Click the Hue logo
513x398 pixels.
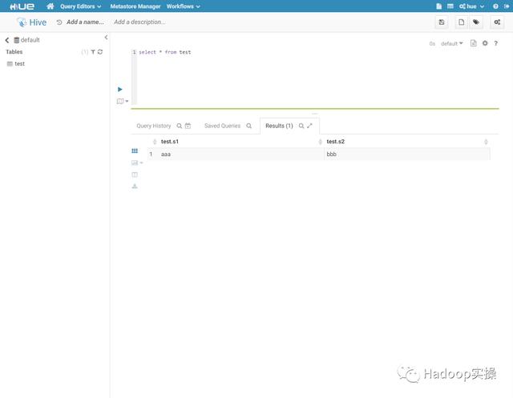pyautogui.click(x=22, y=6)
